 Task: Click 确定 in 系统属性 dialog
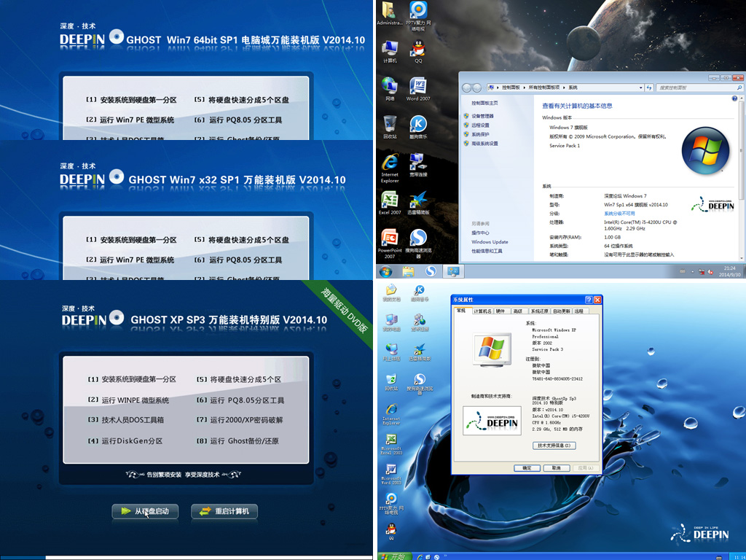[527, 468]
